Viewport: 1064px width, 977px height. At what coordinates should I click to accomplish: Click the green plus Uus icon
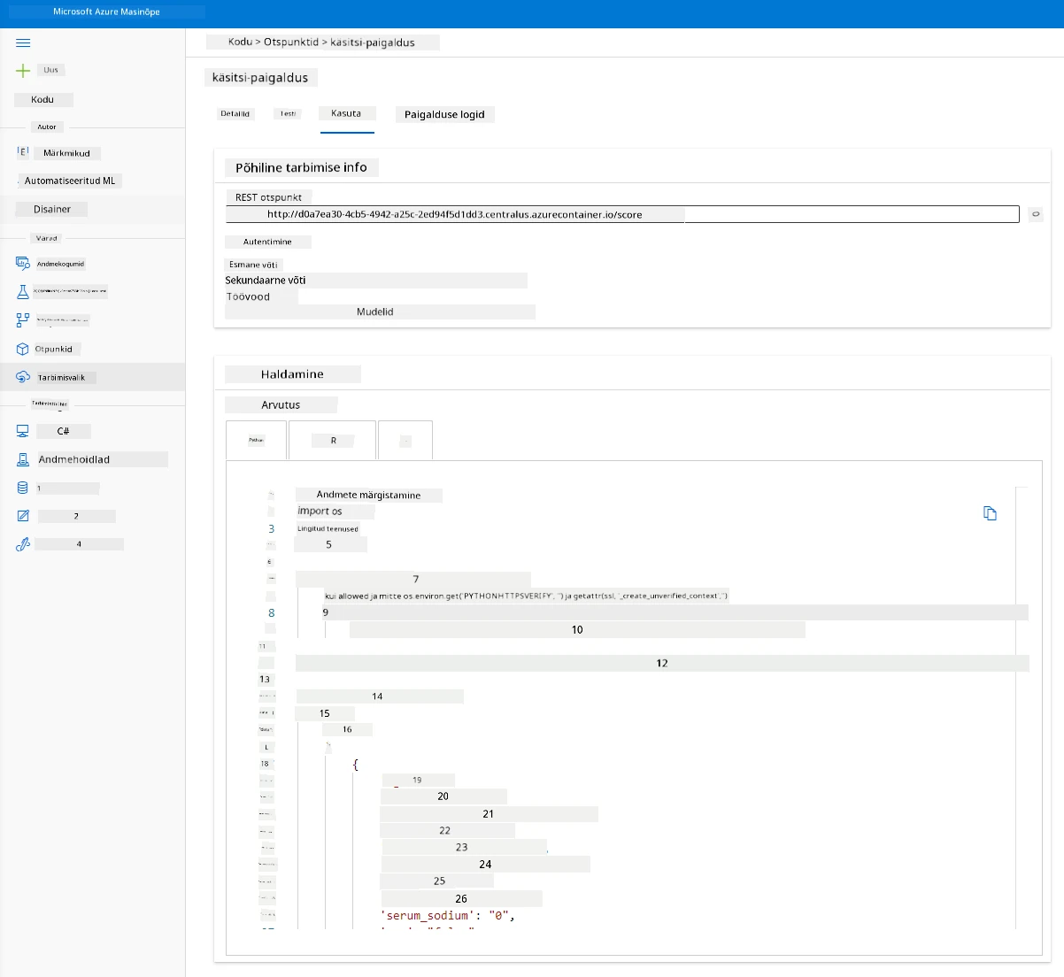23,70
